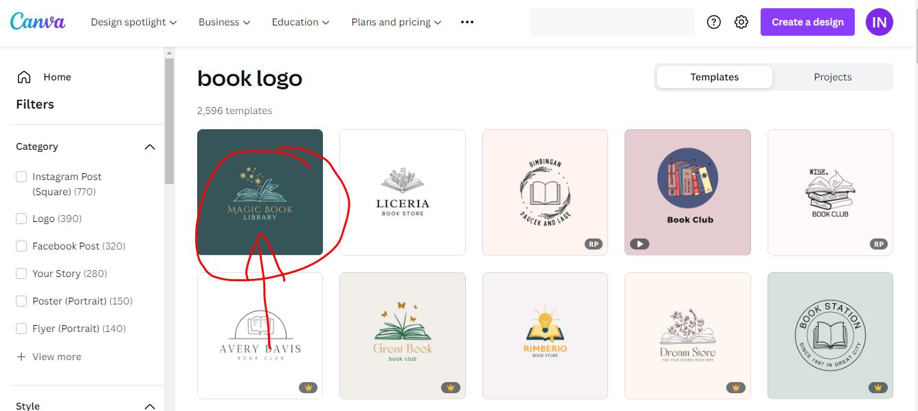Check the Logo (390) filter

pyautogui.click(x=21, y=218)
